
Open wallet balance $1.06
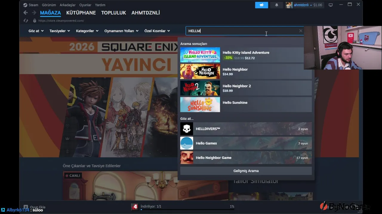[x=318, y=5]
